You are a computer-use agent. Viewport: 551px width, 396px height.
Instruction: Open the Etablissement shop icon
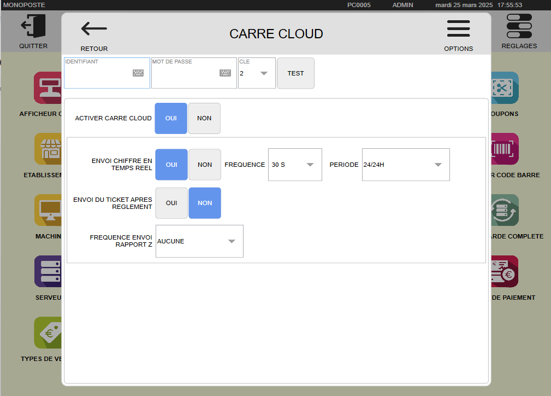48,149
